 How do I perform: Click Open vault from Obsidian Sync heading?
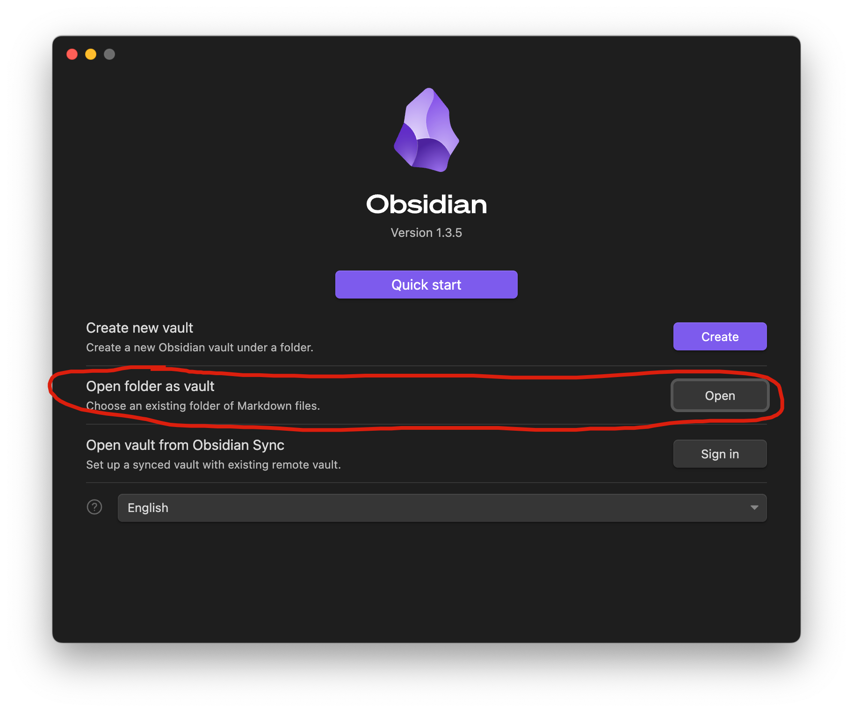click(185, 445)
